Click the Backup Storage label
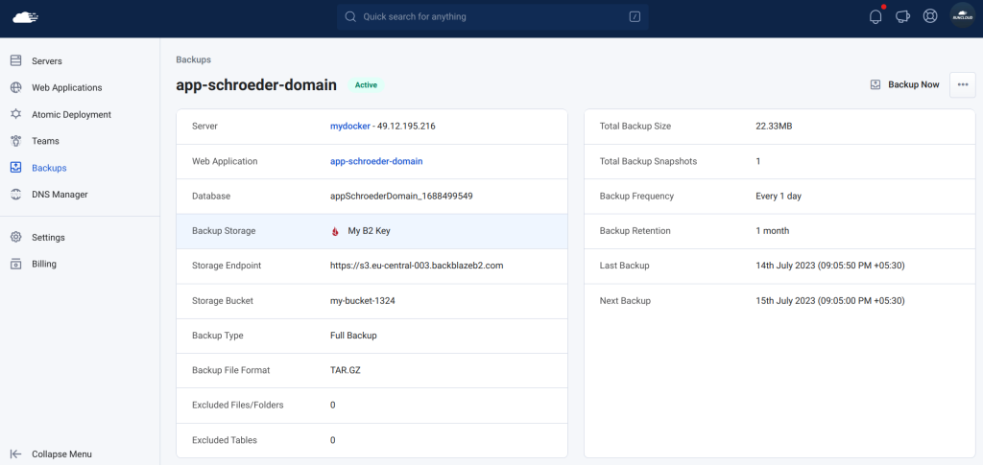This screenshot has width=983, height=465. pos(224,231)
